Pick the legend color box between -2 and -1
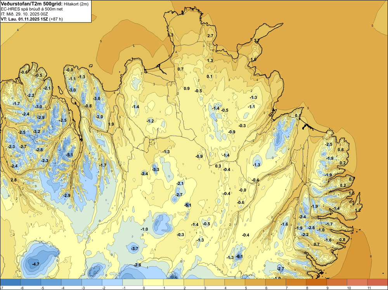Image resolution: width=388 pixels, height=290 pixels. [x=113, y=282]
